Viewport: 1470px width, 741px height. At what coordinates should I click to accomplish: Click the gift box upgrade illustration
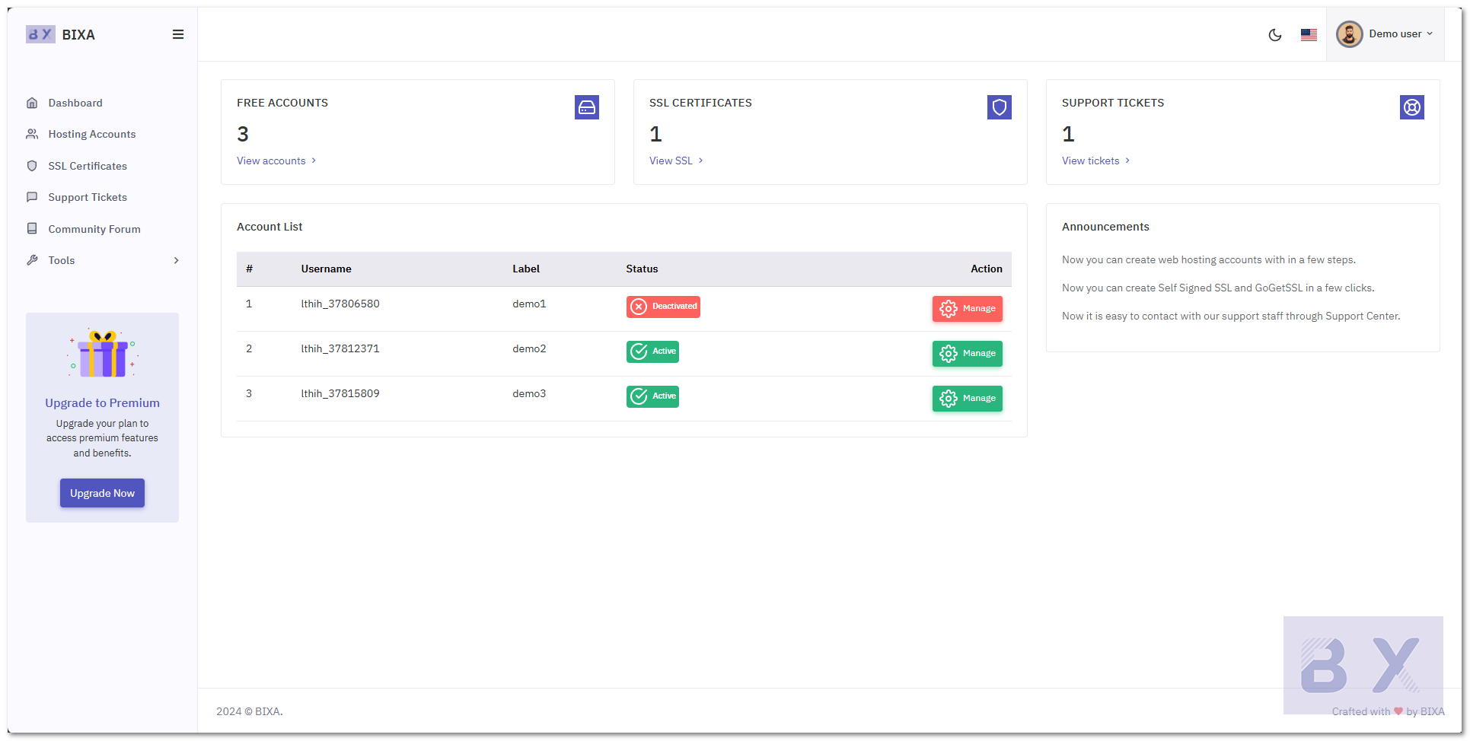click(x=102, y=354)
